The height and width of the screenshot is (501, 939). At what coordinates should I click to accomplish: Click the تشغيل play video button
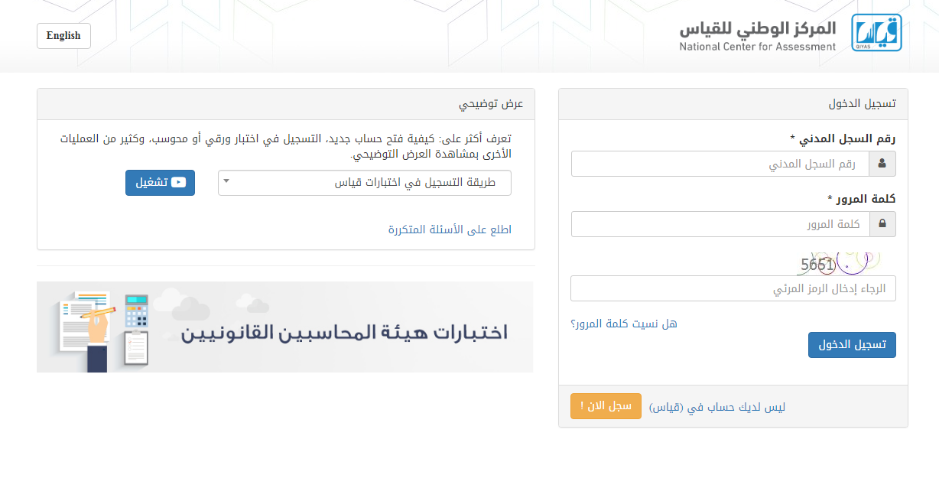[x=160, y=183]
